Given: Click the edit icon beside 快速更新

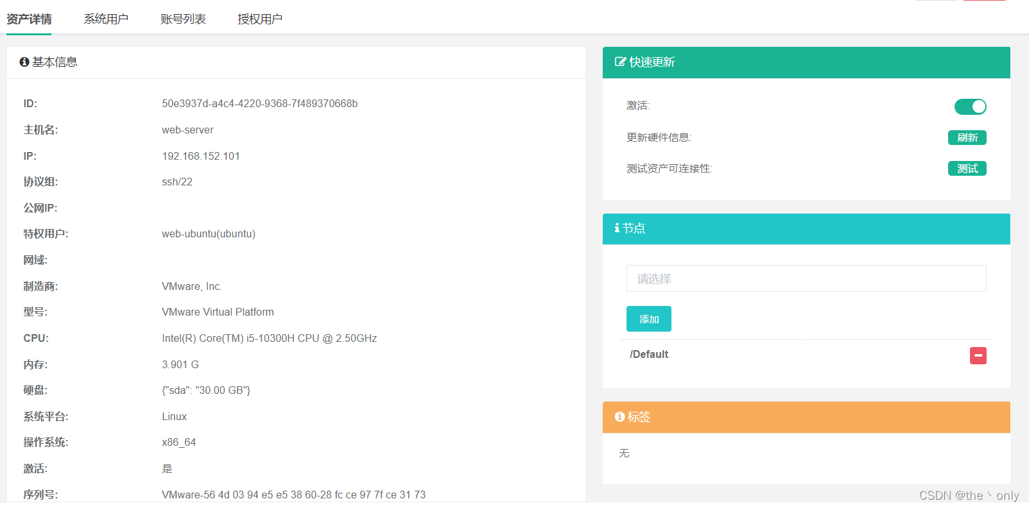Looking at the screenshot, I should tap(620, 62).
